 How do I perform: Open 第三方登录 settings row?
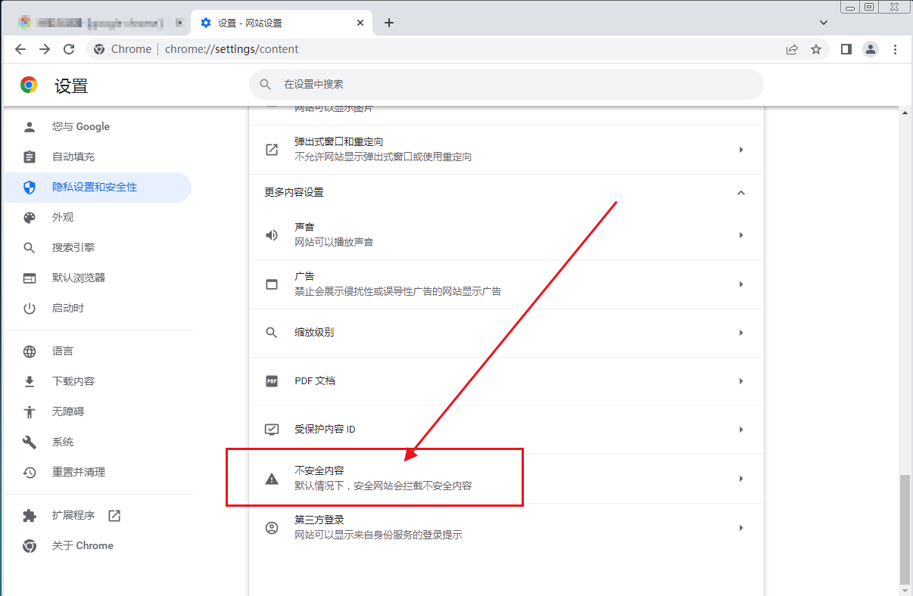(506, 528)
